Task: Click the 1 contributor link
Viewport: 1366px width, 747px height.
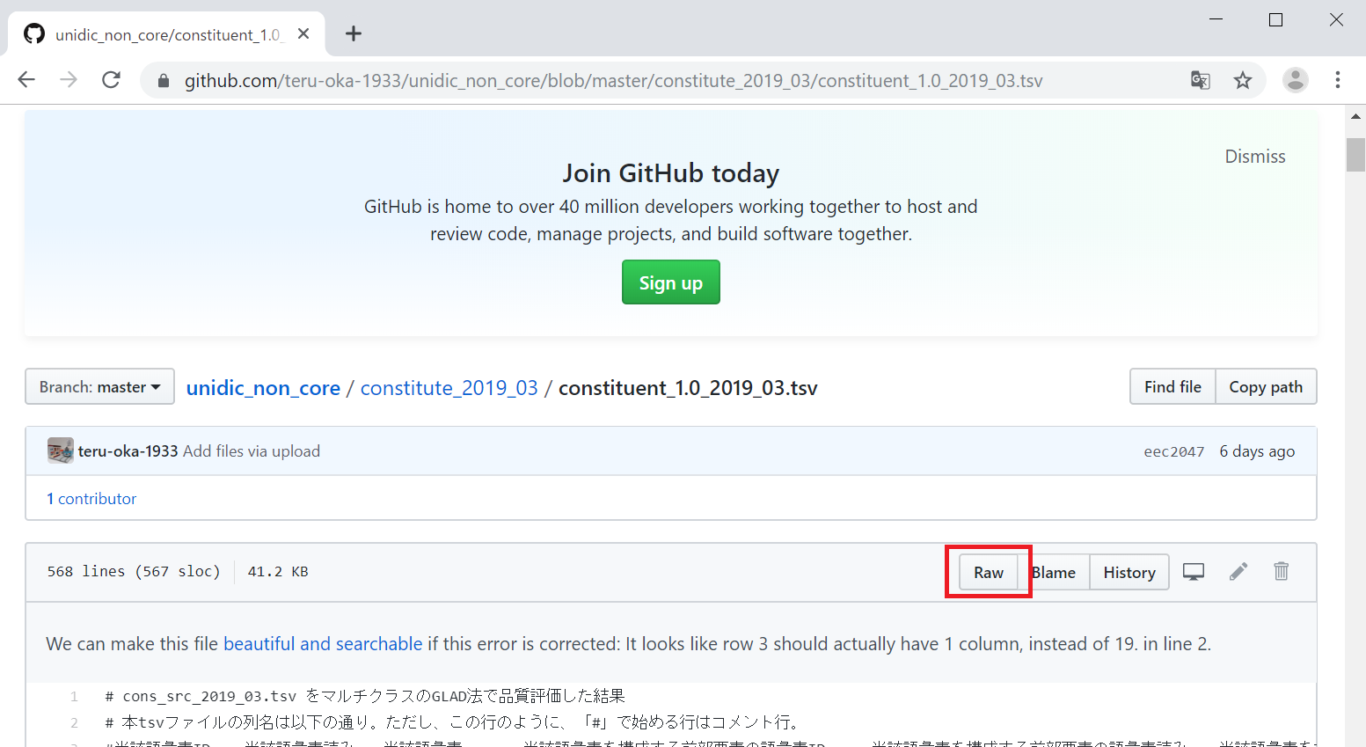Action: (91, 499)
